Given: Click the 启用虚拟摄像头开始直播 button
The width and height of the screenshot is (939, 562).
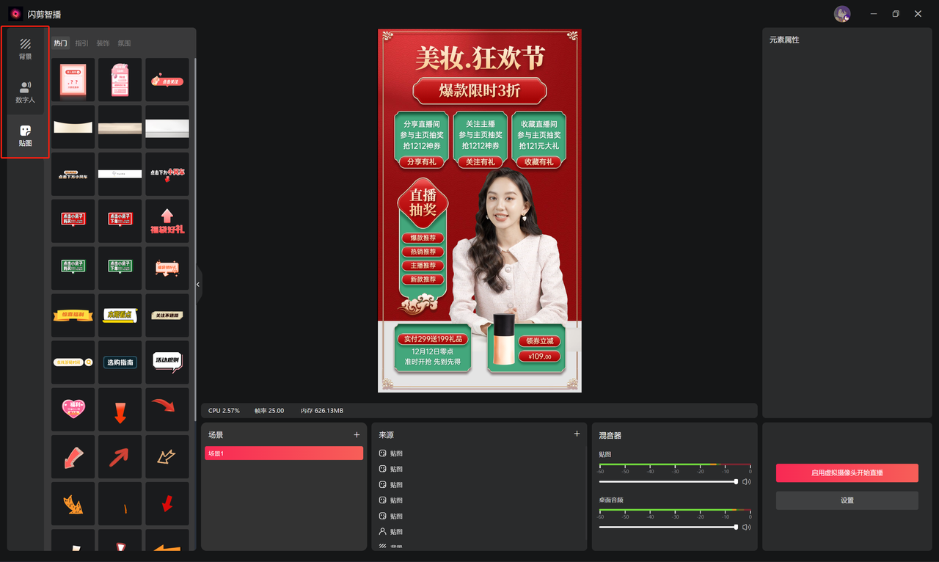Looking at the screenshot, I should (x=847, y=472).
